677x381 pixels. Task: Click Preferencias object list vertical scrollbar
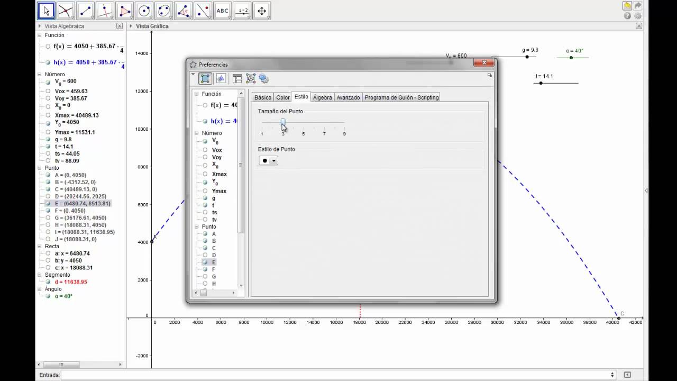241,165
